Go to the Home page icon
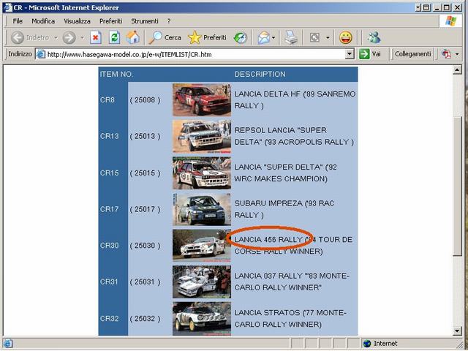This screenshot has height=351, width=468. point(133,37)
